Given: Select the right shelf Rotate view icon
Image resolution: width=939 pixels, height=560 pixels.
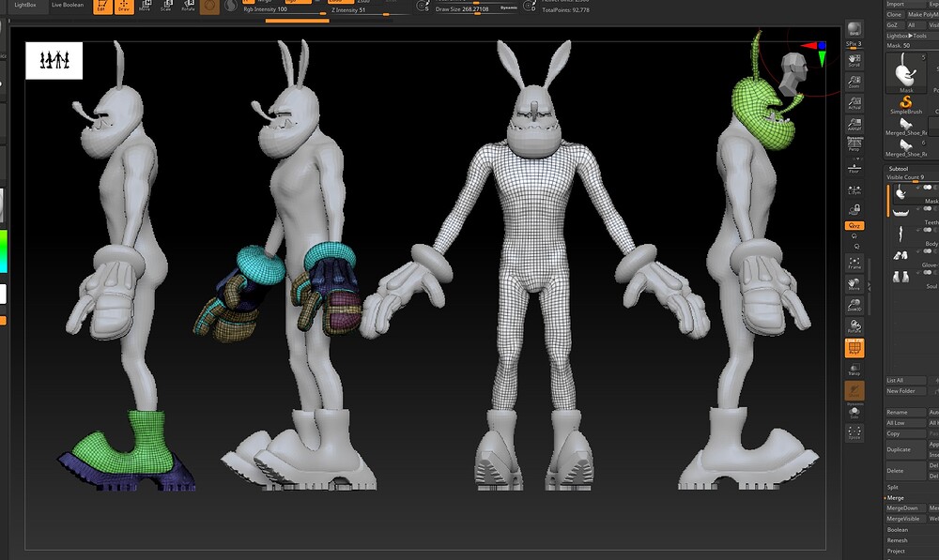Looking at the screenshot, I should pos(854,326).
